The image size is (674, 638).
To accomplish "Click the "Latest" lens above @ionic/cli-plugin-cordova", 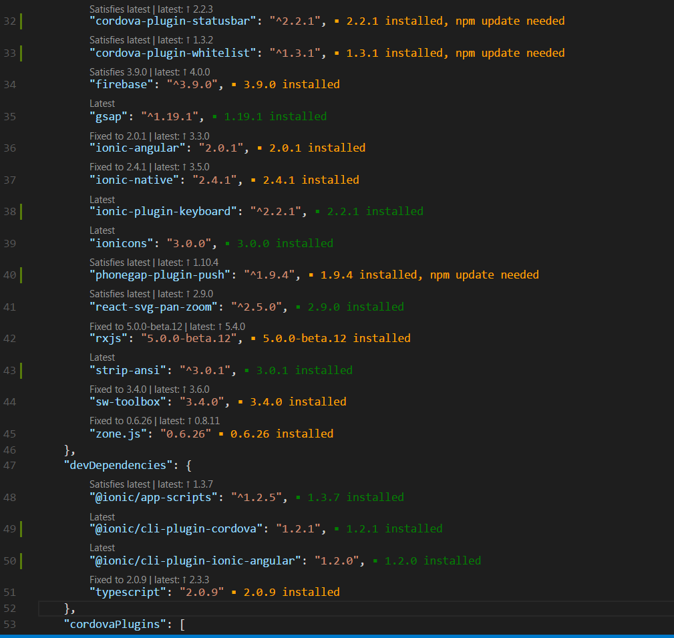I will coord(102,517).
